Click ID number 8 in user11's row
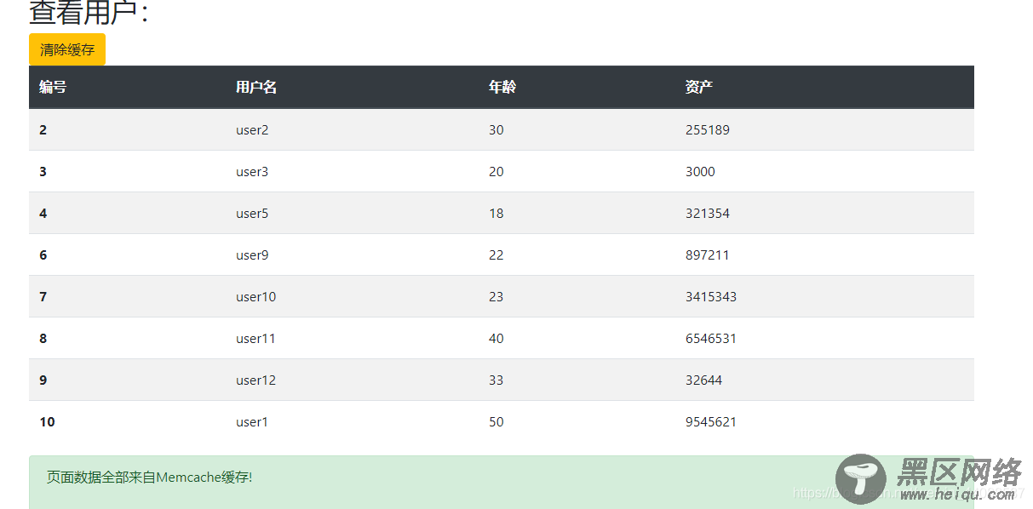 click(43, 339)
